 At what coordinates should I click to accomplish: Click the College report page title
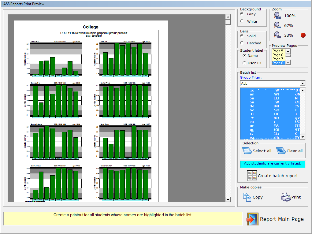coord(91,27)
